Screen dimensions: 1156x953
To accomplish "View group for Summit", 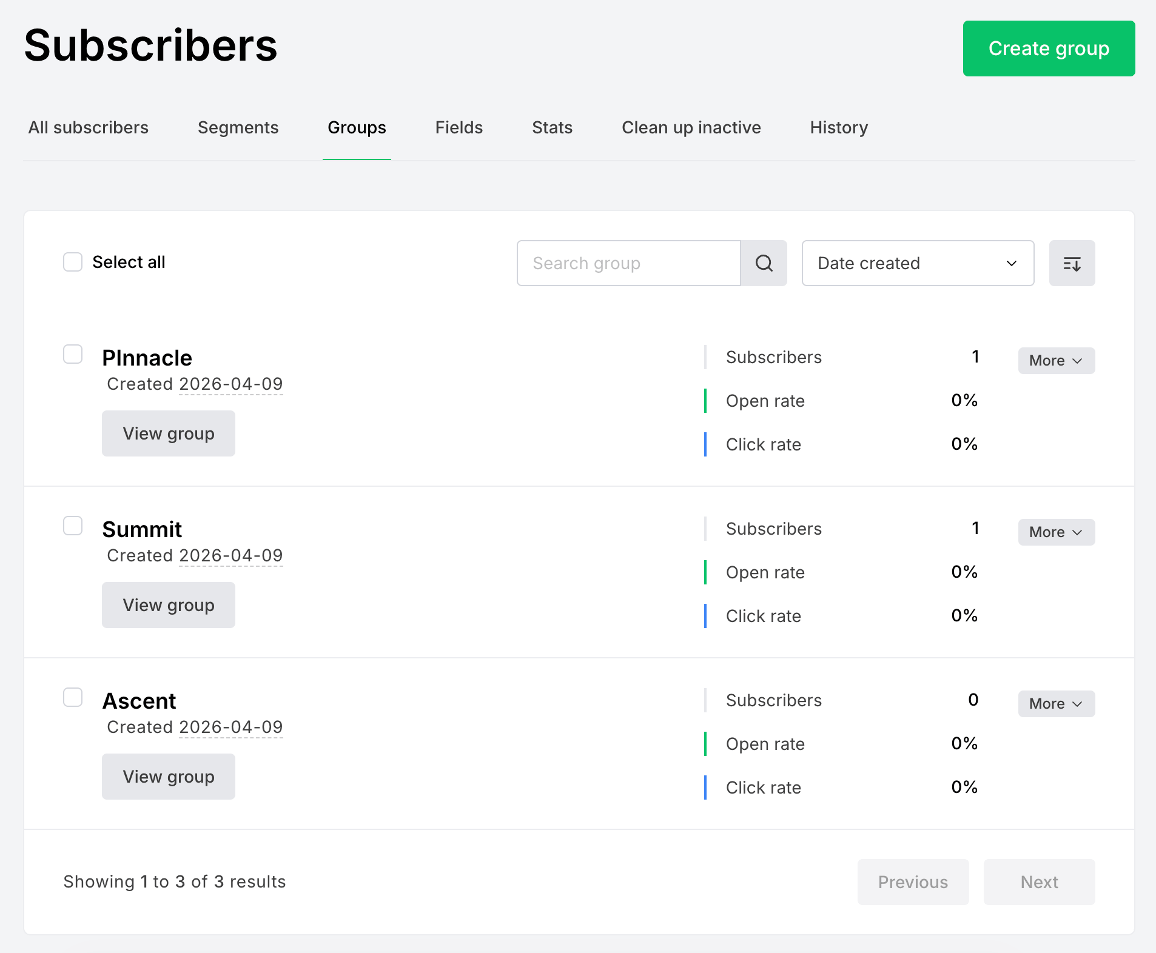I will click(x=169, y=605).
